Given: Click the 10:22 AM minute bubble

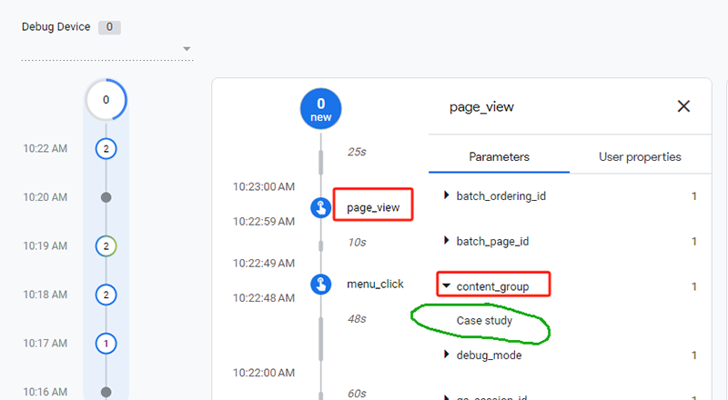Looking at the screenshot, I should 106,148.
